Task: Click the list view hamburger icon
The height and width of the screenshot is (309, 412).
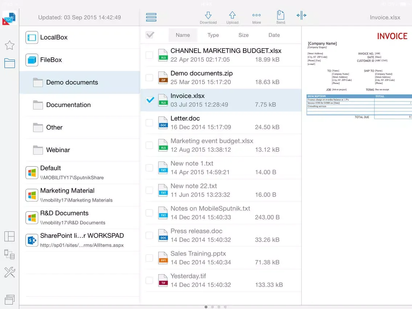Action: tap(151, 17)
